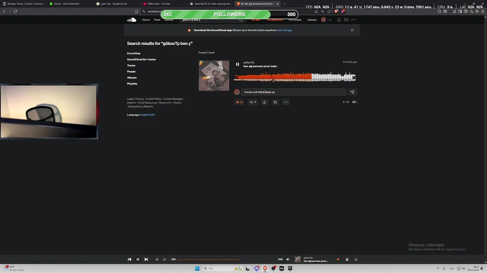Open the browser hamburger menu

pos(482,11)
